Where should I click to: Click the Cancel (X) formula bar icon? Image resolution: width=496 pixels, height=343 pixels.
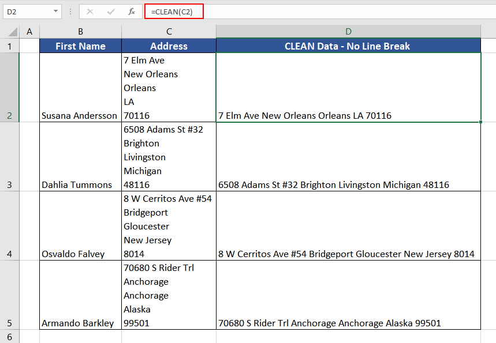pos(90,12)
